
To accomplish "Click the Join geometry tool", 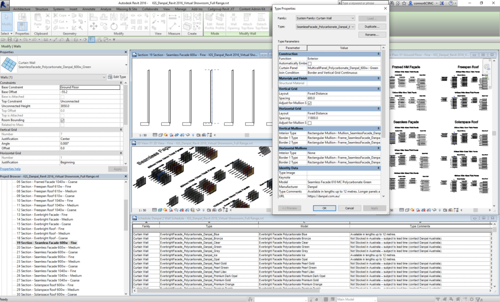I will coord(59,28).
